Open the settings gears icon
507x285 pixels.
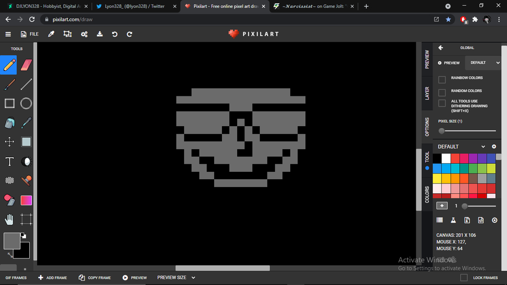(84, 34)
